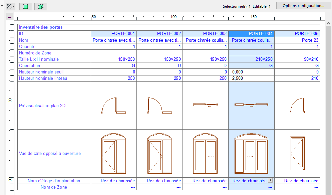This screenshot has height=195, width=332.
Task: Click the PORTE-002 arched door elevation view
Action: (x=159, y=153)
